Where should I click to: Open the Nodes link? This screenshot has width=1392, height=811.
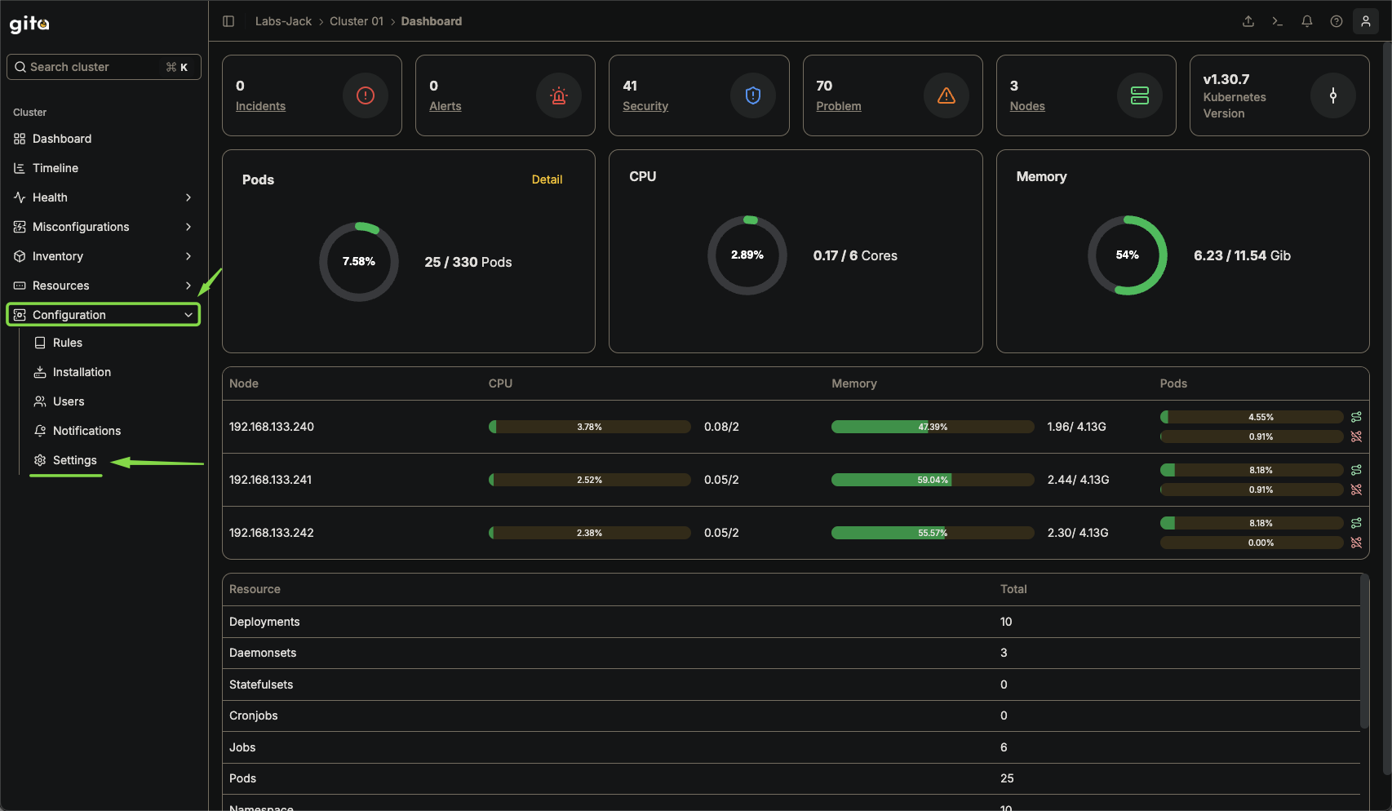[1027, 106]
